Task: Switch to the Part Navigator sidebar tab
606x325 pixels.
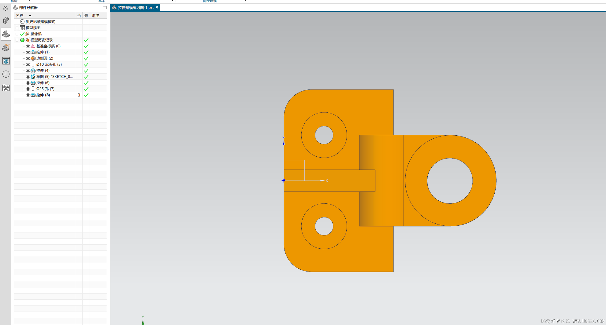Action: 6,34
